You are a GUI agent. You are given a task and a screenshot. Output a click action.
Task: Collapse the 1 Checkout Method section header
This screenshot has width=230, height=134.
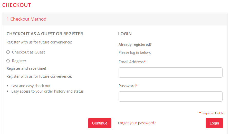coord(26,19)
